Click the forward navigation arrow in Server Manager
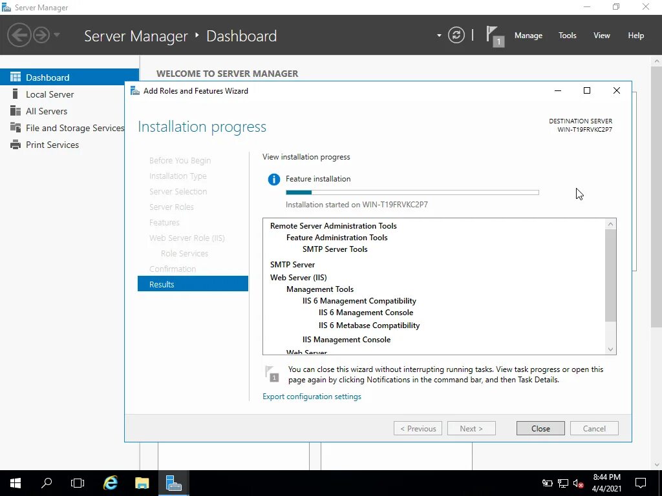 click(x=41, y=35)
